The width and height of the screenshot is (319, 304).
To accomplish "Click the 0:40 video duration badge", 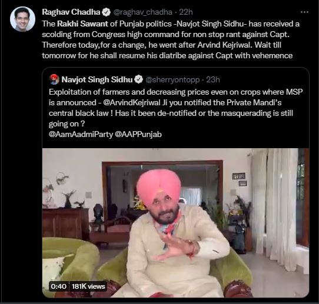I will [59, 286].
